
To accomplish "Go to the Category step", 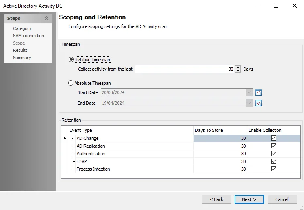I will 22,28.
